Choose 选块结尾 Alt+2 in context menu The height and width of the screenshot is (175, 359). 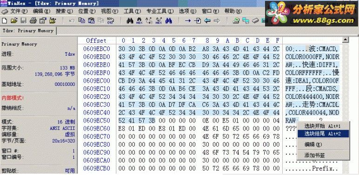[x=323, y=134]
